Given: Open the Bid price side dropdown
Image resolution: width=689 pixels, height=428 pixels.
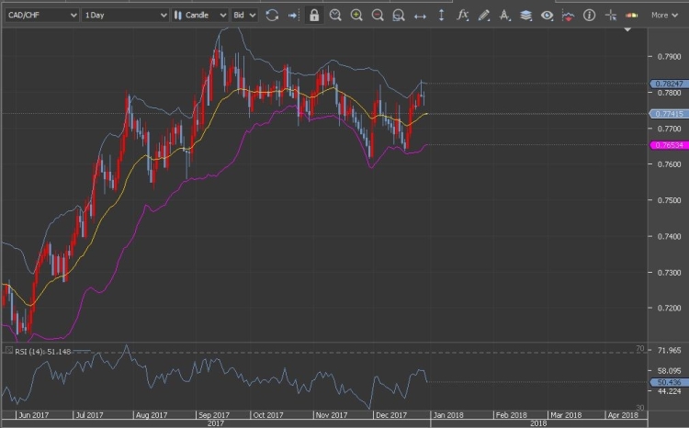Looking at the screenshot, I should 244,15.
